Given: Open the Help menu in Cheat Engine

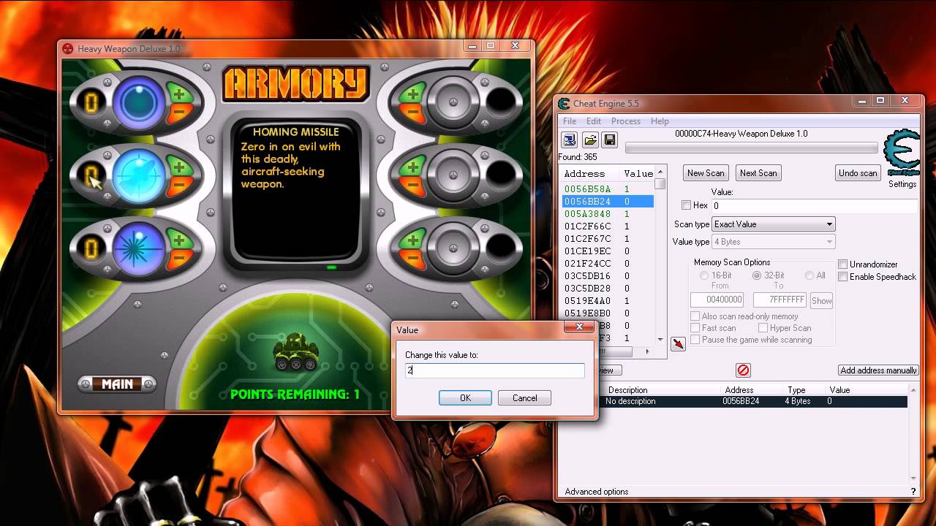Looking at the screenshot, I should point(660,121).
